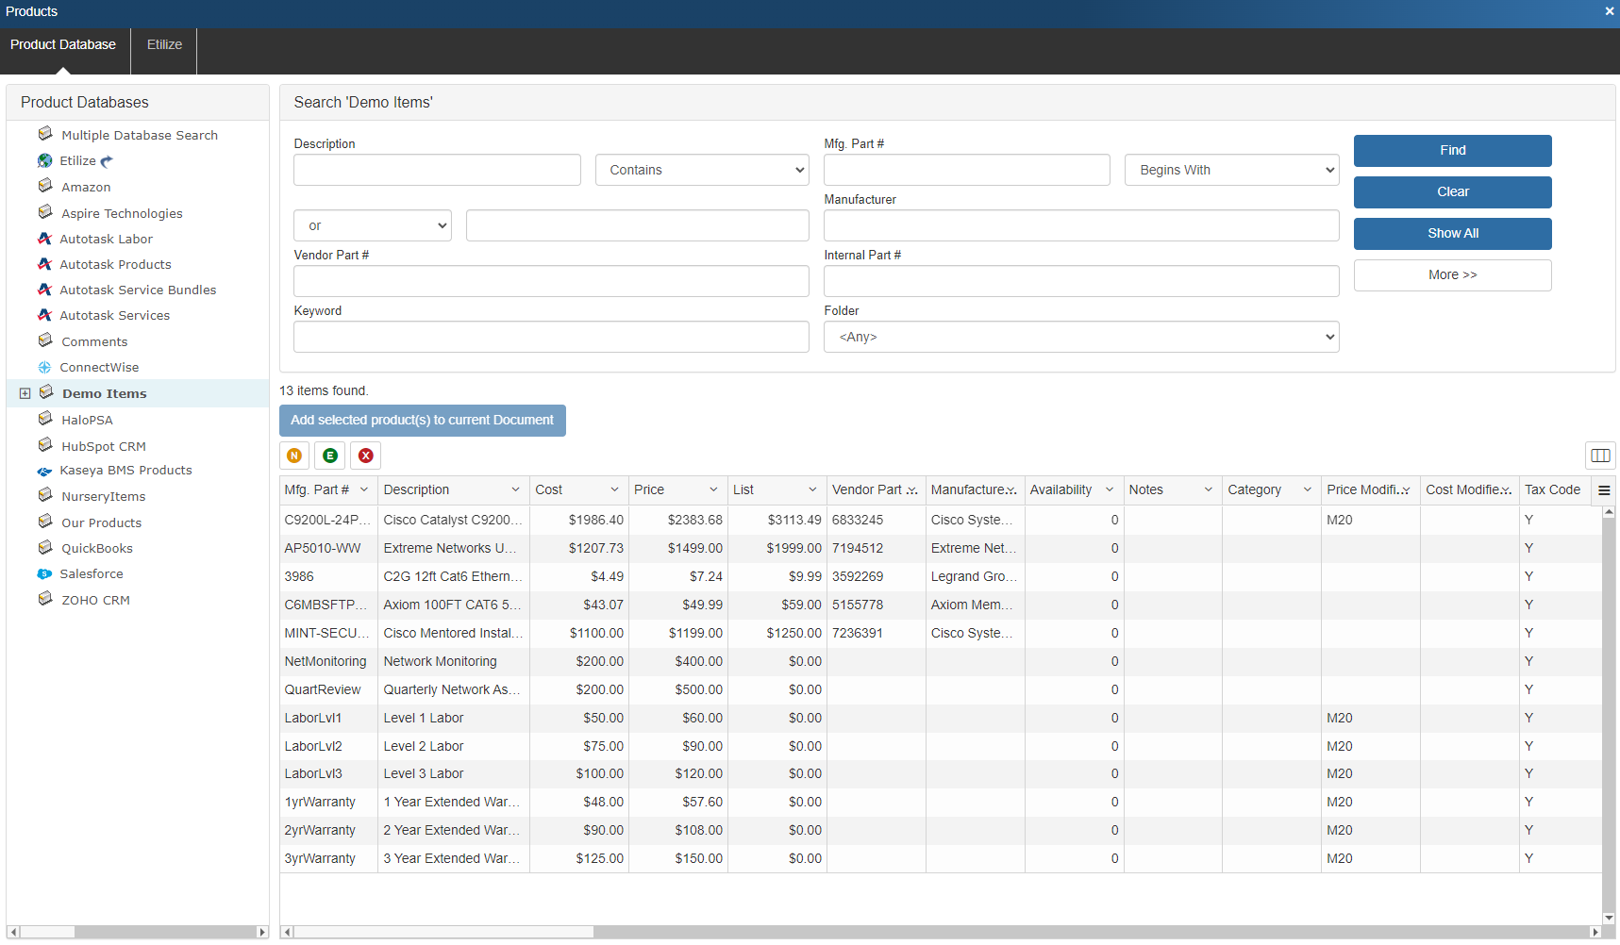Select the Autotask Labor database icon

coord(44,239)
